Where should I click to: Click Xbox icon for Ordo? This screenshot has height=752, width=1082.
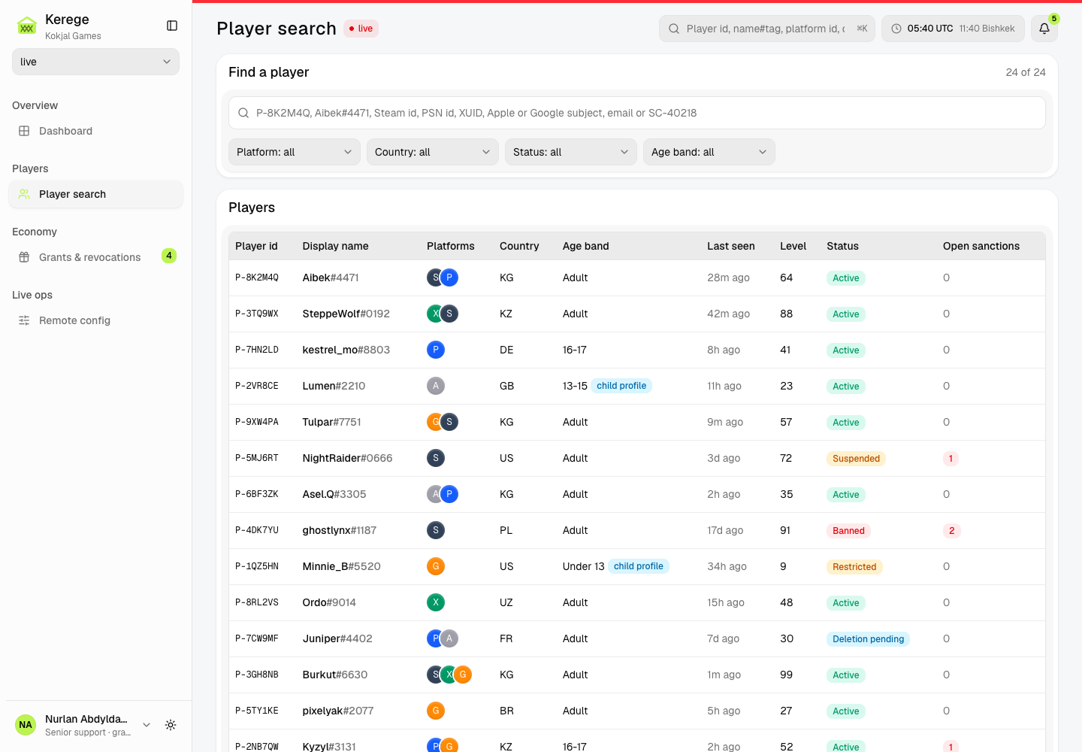click(436, 602)
